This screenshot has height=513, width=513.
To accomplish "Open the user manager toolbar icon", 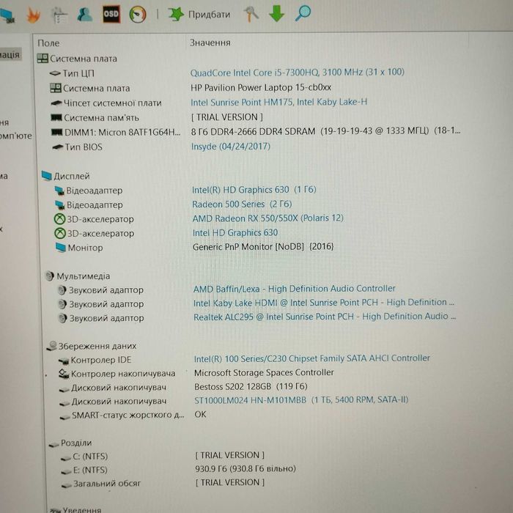I will point(85,15).
